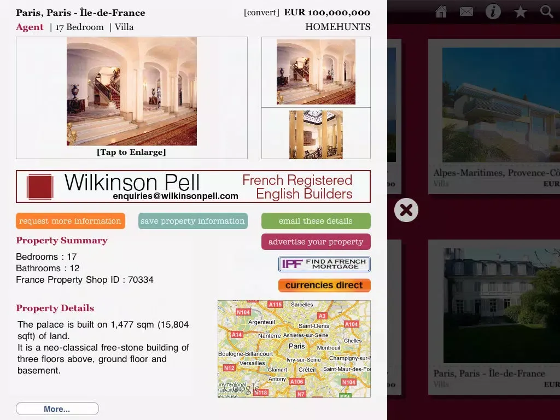
Task: Click the red Wilkinson Pell logo square
Action: (40, 186)
